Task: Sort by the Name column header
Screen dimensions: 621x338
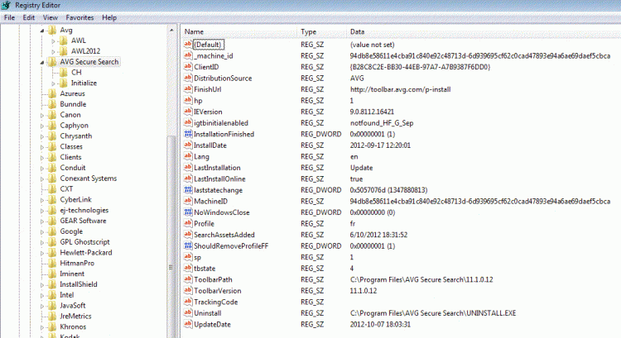Action: [x=238, y=31]
